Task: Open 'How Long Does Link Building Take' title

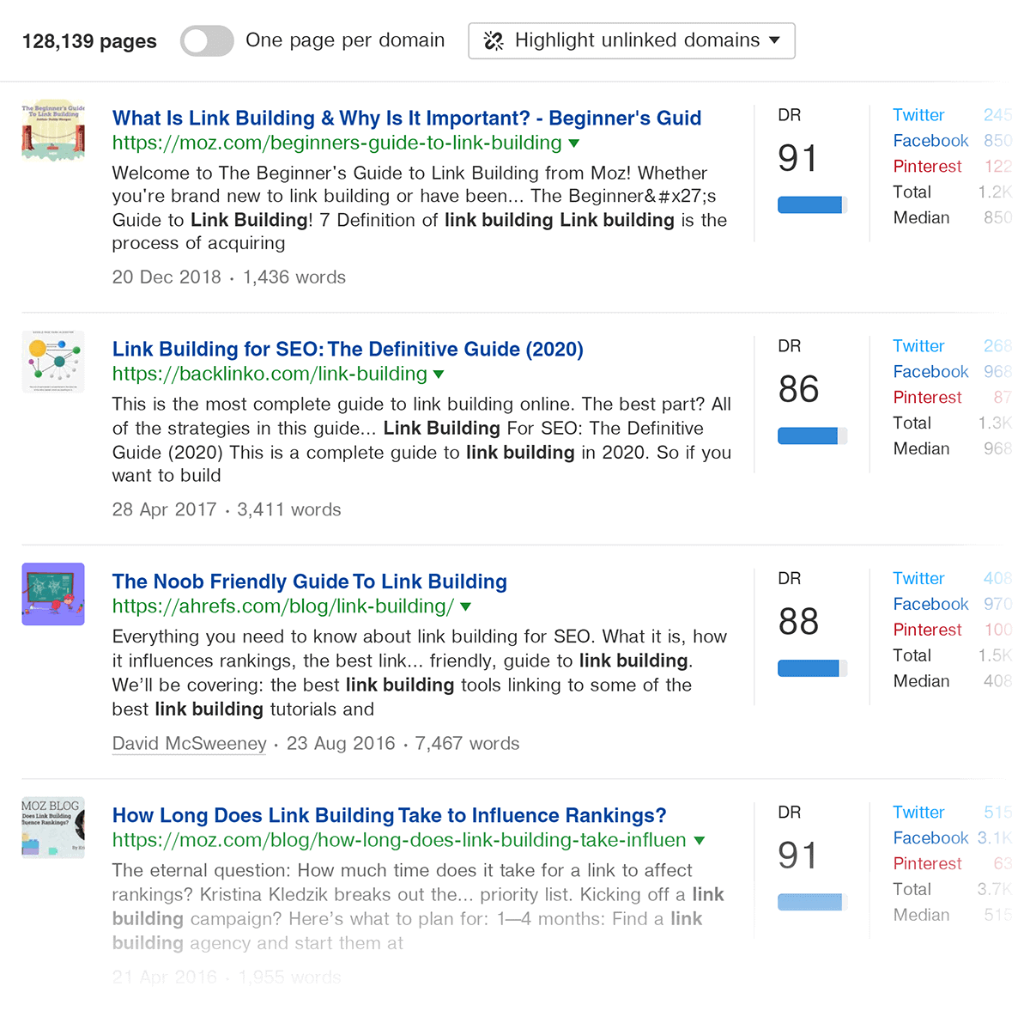Action: [389, 815]
